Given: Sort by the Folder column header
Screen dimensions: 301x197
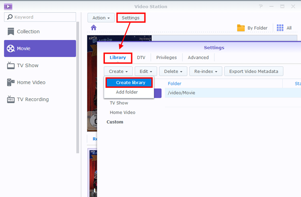Looking at the screenshot, I should pyautogui.click(x=174, y=84).
